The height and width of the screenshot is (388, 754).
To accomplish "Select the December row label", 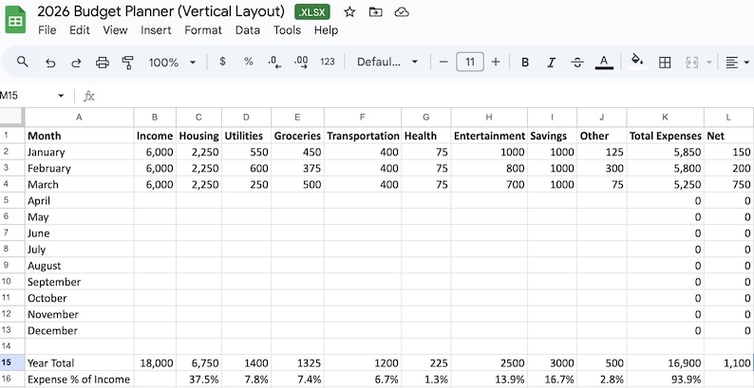I will [x=80, y=330].
